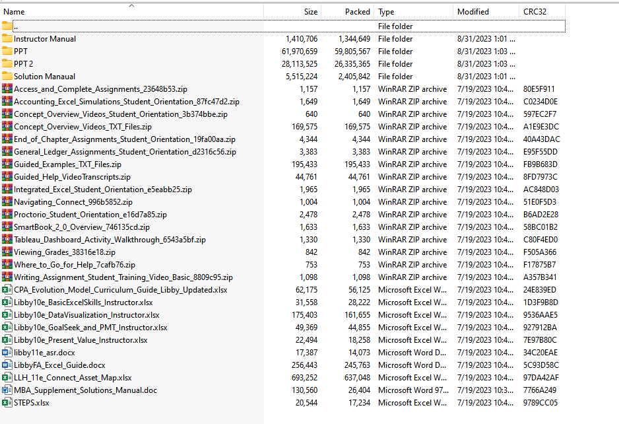
Task: Click Word icon of LibbyFA_Excel_Guide.docx
Action: tap(7, 365)
